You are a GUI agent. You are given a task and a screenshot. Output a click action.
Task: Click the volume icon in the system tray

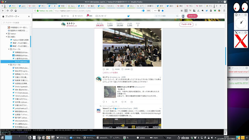(212, 138)
